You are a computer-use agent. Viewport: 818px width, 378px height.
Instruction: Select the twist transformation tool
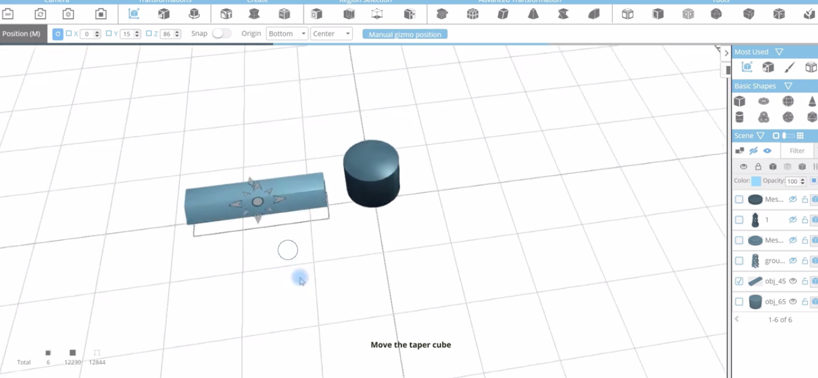tap(563, 13)
